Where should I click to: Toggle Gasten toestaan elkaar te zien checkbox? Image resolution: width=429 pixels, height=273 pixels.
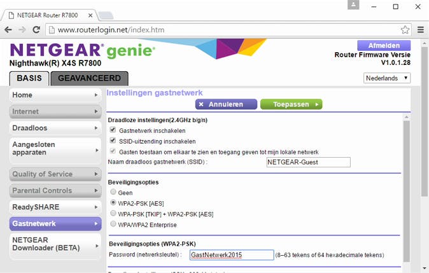pyautogui.click(x=113, y=151)
